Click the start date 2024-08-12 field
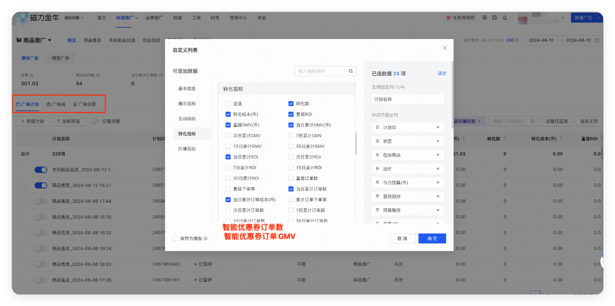The image size is (615, 306). (x=542, y=40)
